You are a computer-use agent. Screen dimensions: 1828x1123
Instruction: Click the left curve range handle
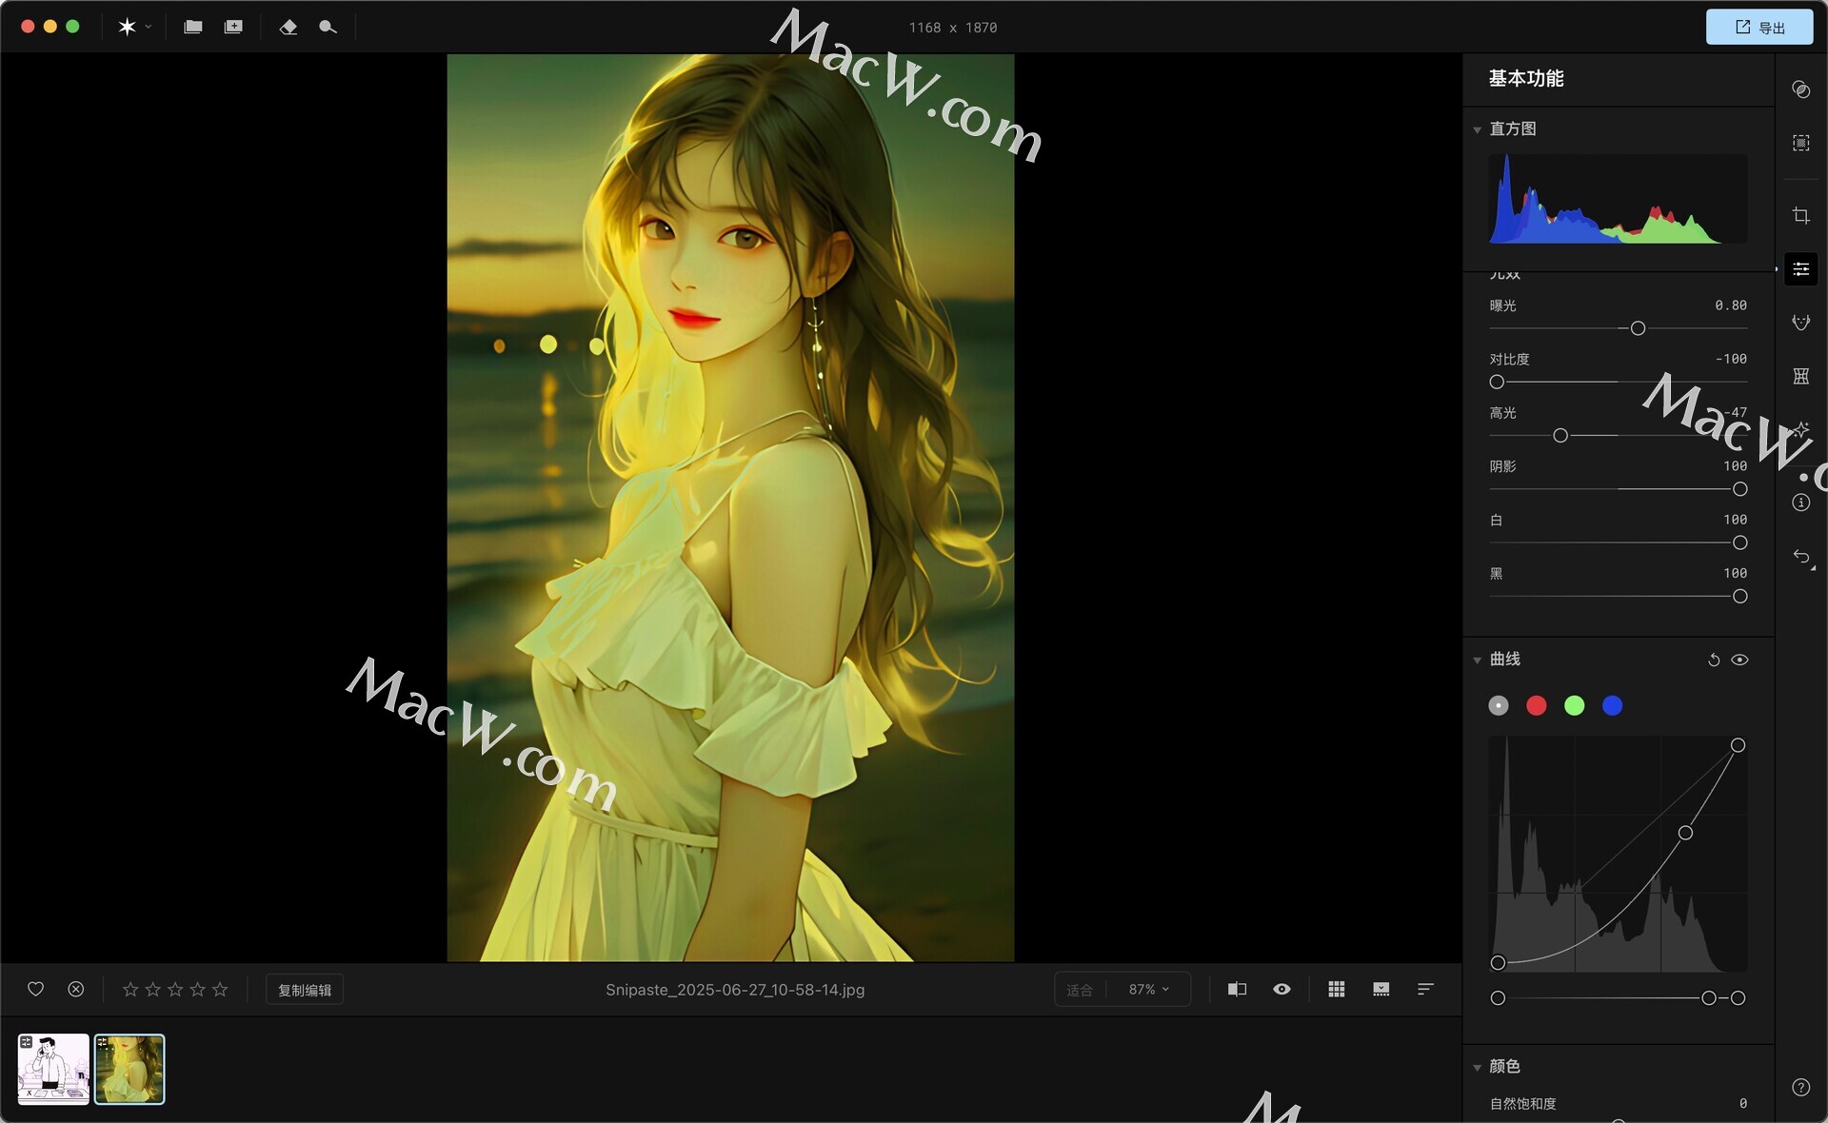pos(1498,998)
